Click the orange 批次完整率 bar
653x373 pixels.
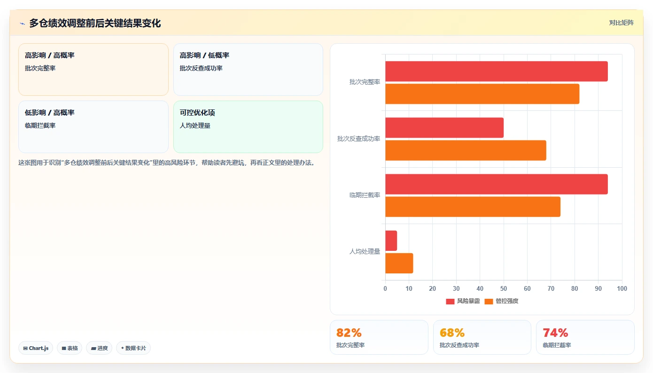(x=482, y=94)
